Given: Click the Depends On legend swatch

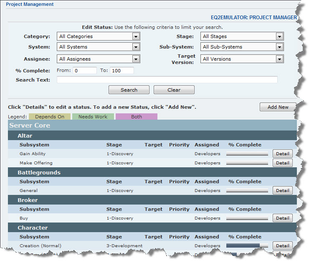Looking at the screenshot, I should tap(50, 117).
